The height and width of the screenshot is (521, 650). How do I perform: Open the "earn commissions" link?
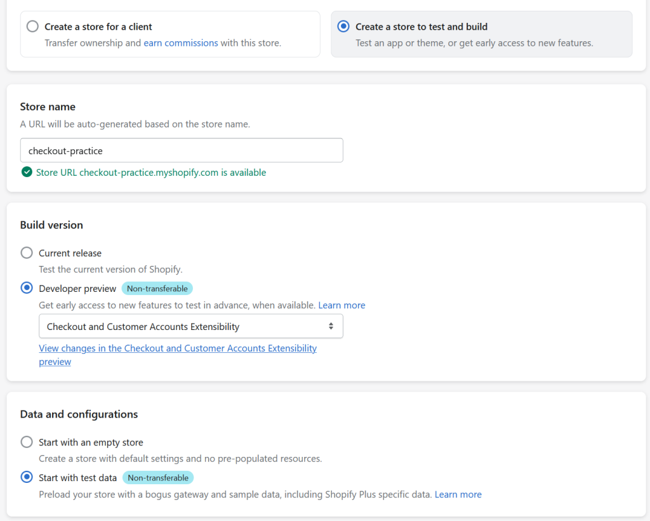[x=180, y=43]
